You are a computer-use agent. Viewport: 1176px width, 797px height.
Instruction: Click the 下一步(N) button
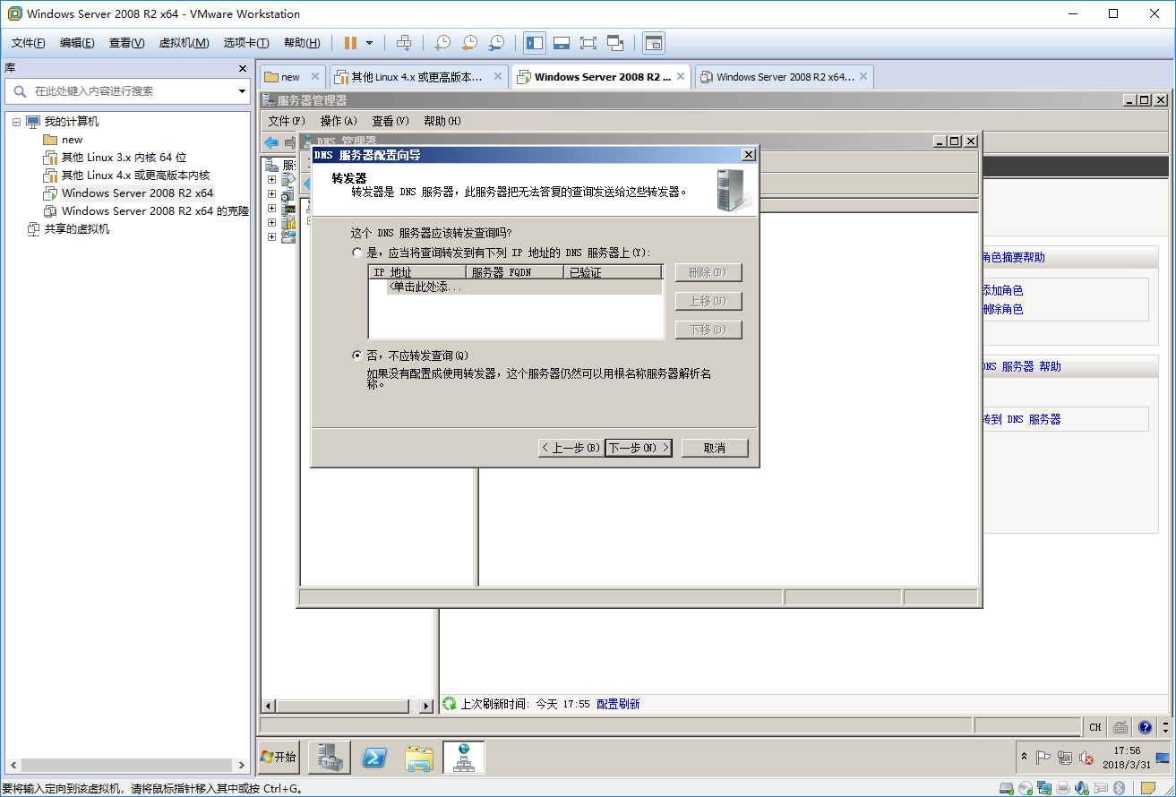(x=639, y=447)
